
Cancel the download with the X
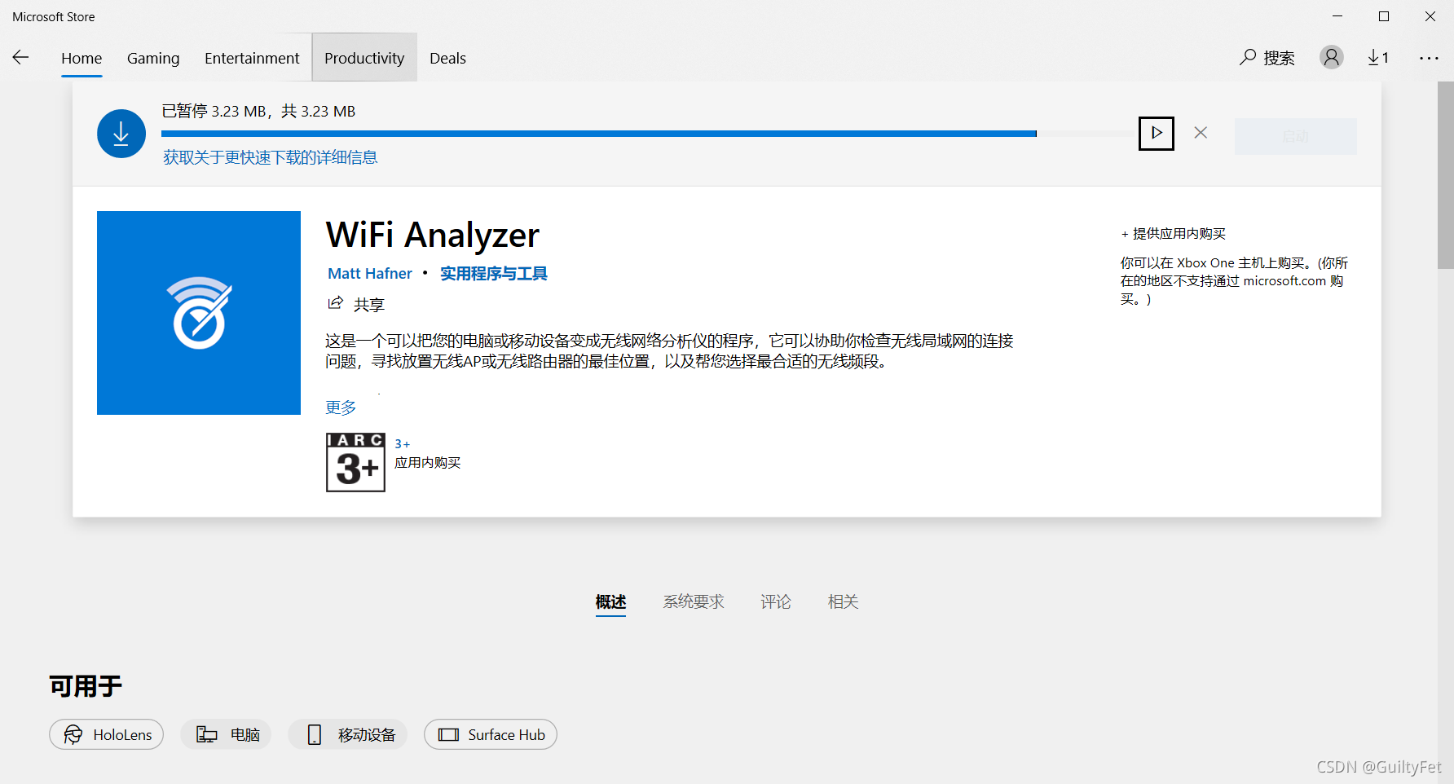(x=1201, y=133)
